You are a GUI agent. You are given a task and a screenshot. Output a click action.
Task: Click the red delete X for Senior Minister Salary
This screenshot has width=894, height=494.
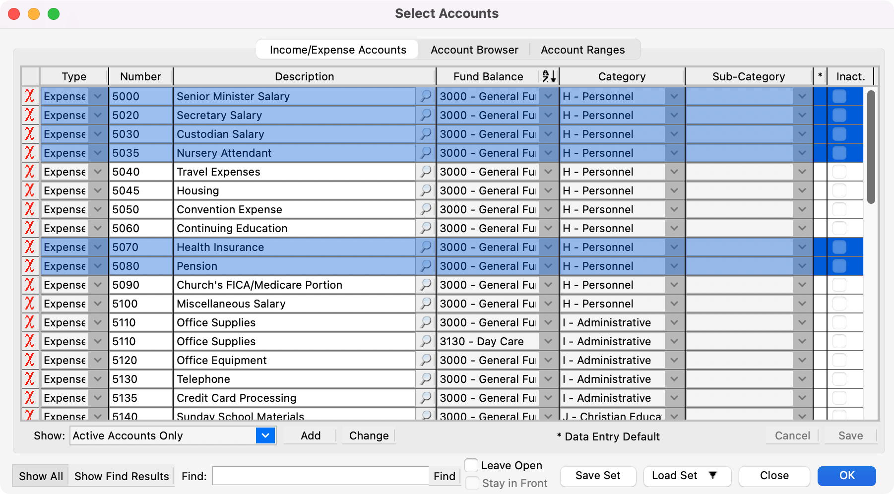click(x=30, y=96)
